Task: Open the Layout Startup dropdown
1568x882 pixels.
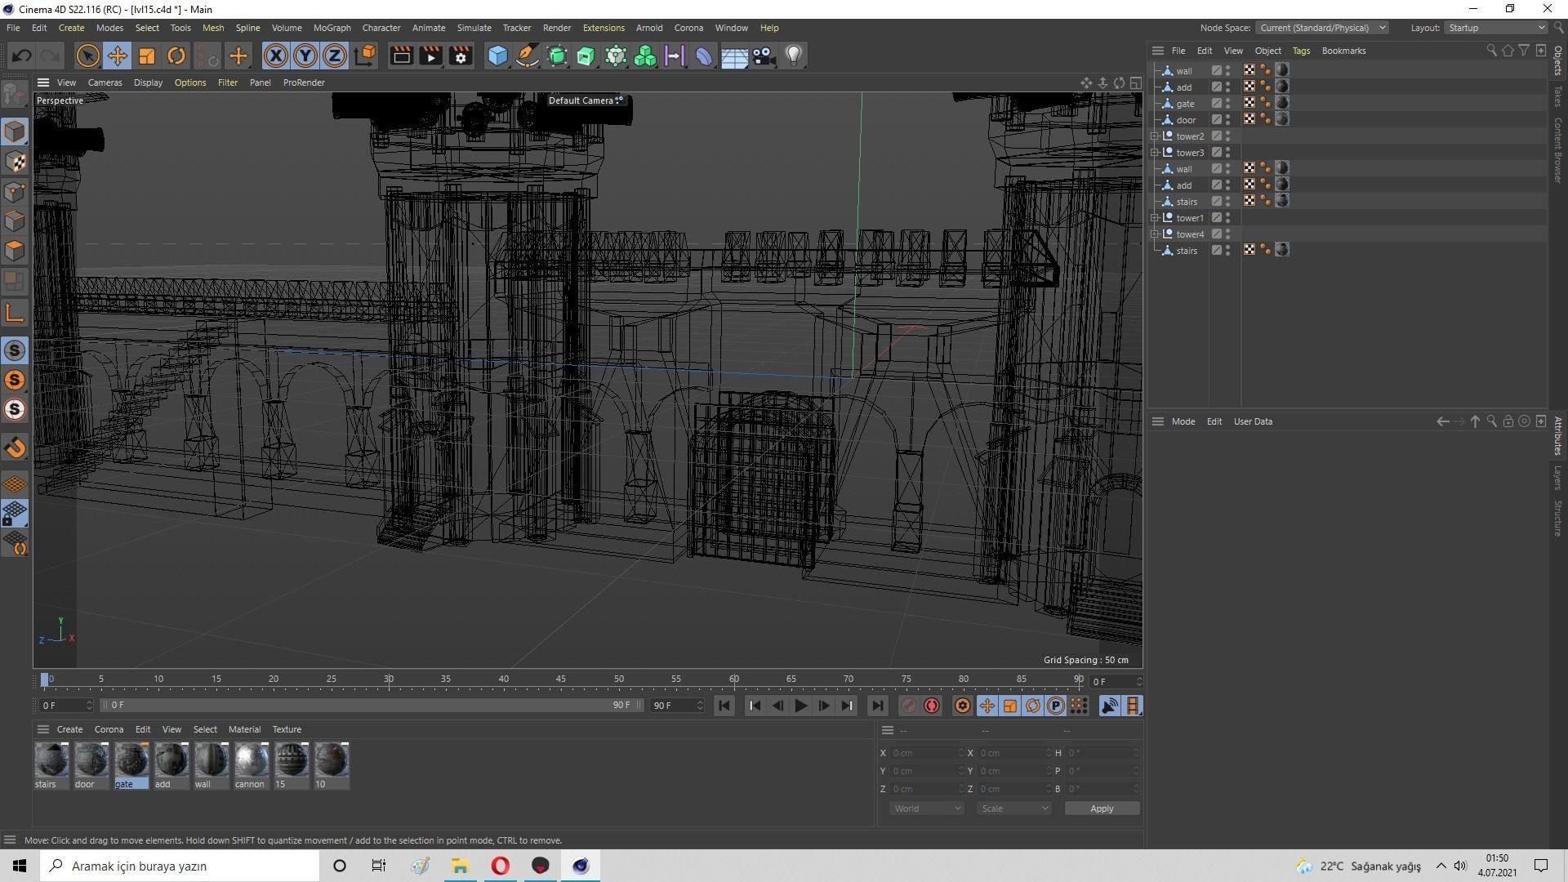Action: [x=1496, y=28]
